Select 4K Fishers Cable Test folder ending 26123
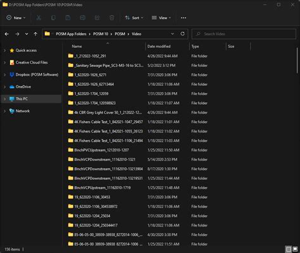The image size is (300, 253). pos(106,131)
